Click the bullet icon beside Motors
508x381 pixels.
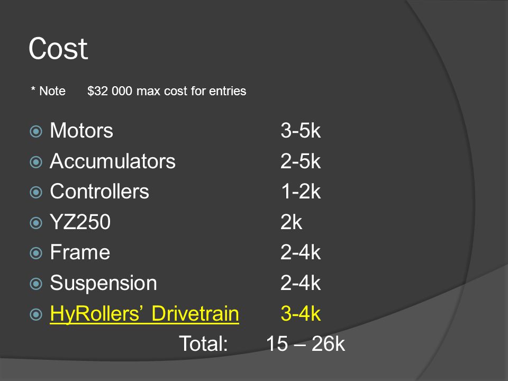36,132
